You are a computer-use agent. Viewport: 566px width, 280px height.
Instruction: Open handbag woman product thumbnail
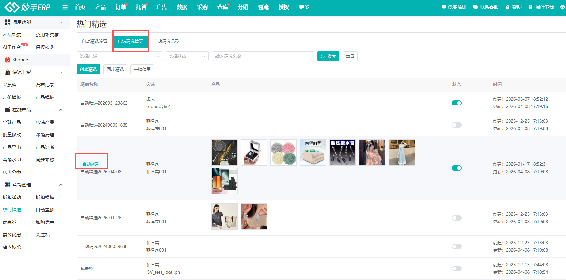pos(224,217)
